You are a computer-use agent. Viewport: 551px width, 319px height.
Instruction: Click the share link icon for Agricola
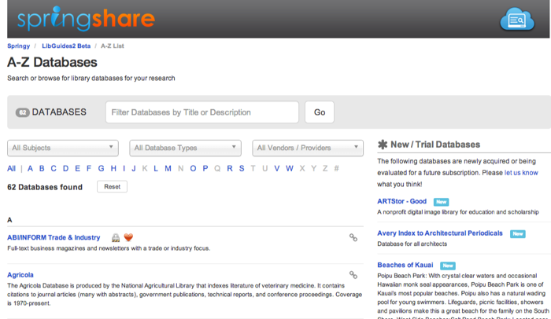(x=353, y=275)
